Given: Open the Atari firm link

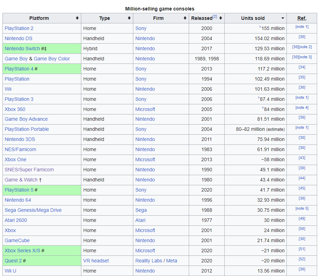Looking at the screenshot, I should tap(140, 220).
